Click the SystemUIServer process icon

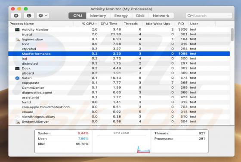pos(18,122)
